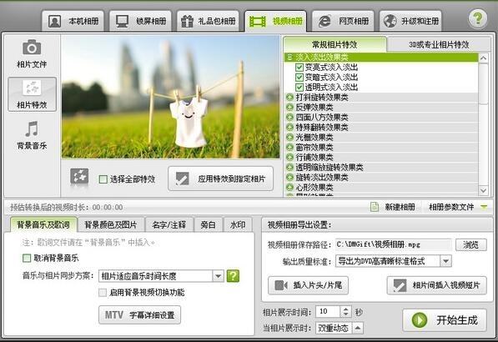Tick the 取消背景音乐 checkbox

(27, 258)
